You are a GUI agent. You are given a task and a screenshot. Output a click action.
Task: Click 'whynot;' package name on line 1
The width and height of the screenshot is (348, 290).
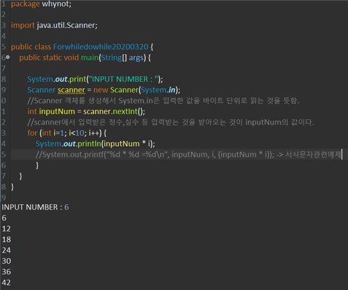pos(56,4)
